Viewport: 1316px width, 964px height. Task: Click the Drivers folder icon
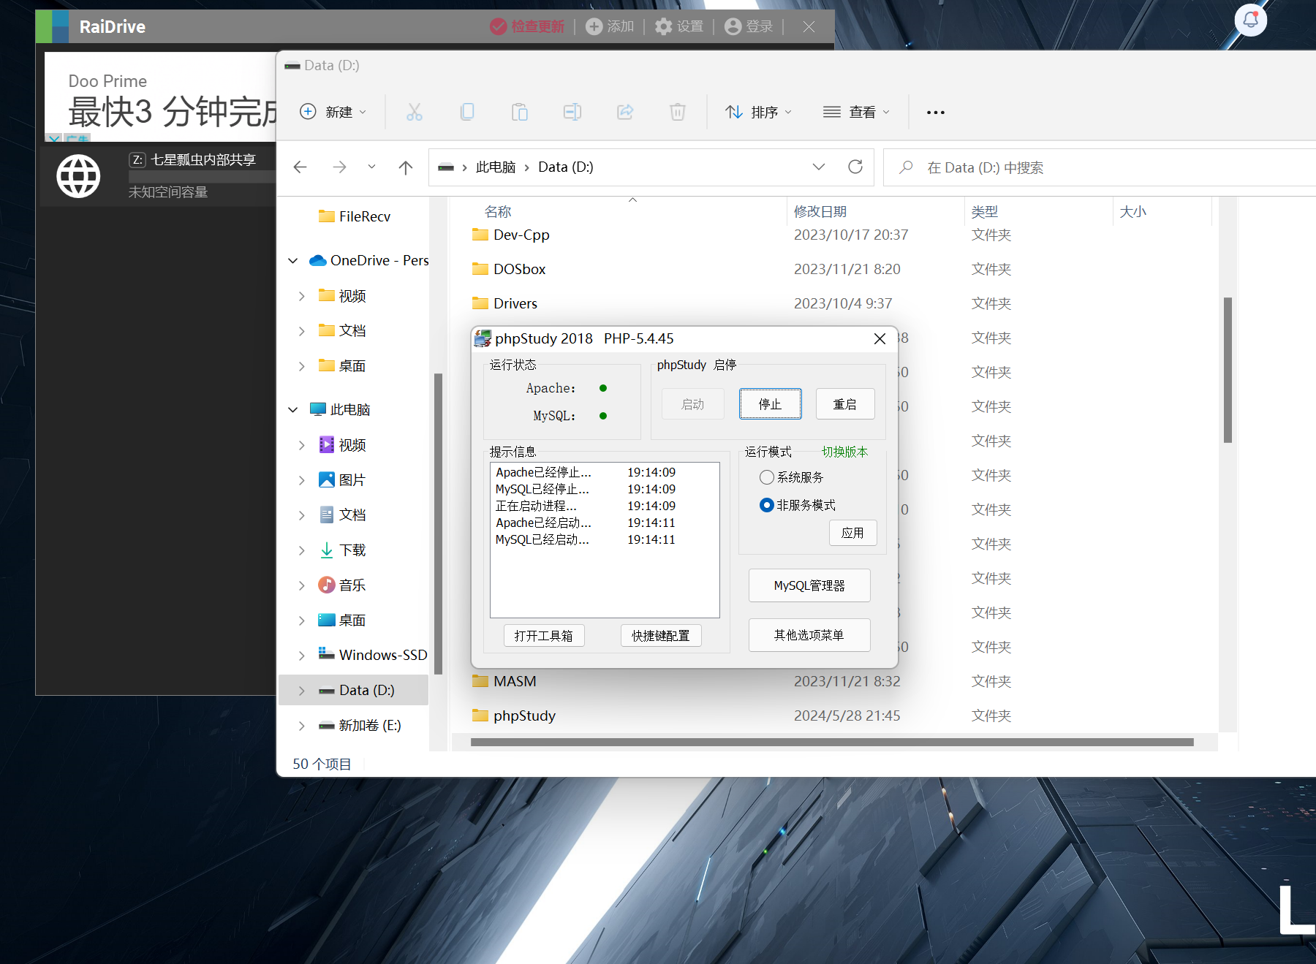coord(480,303)
